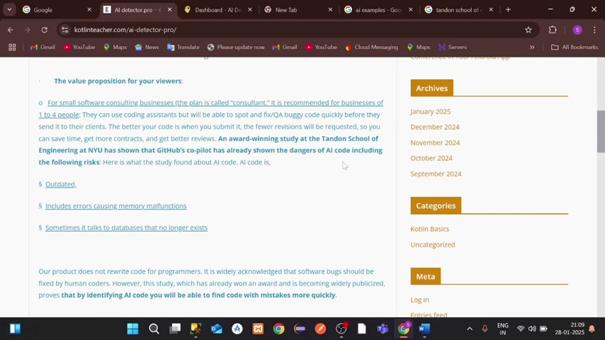Open the All Bookmarks folder

point(575,47)
